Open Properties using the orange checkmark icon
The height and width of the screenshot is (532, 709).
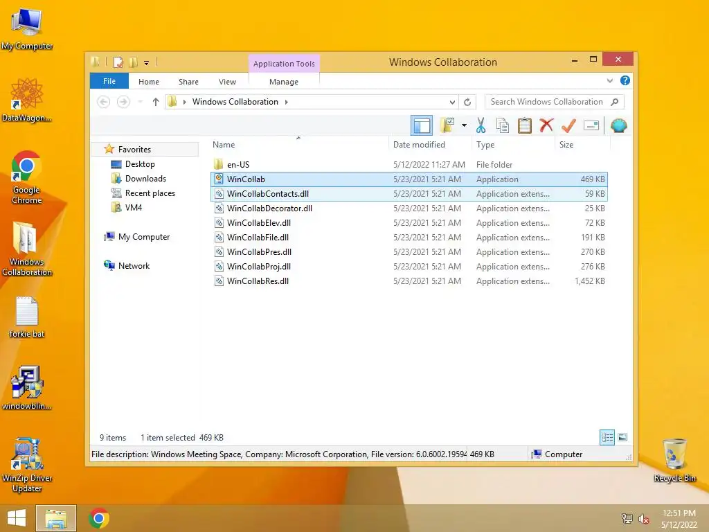(568, 125)
